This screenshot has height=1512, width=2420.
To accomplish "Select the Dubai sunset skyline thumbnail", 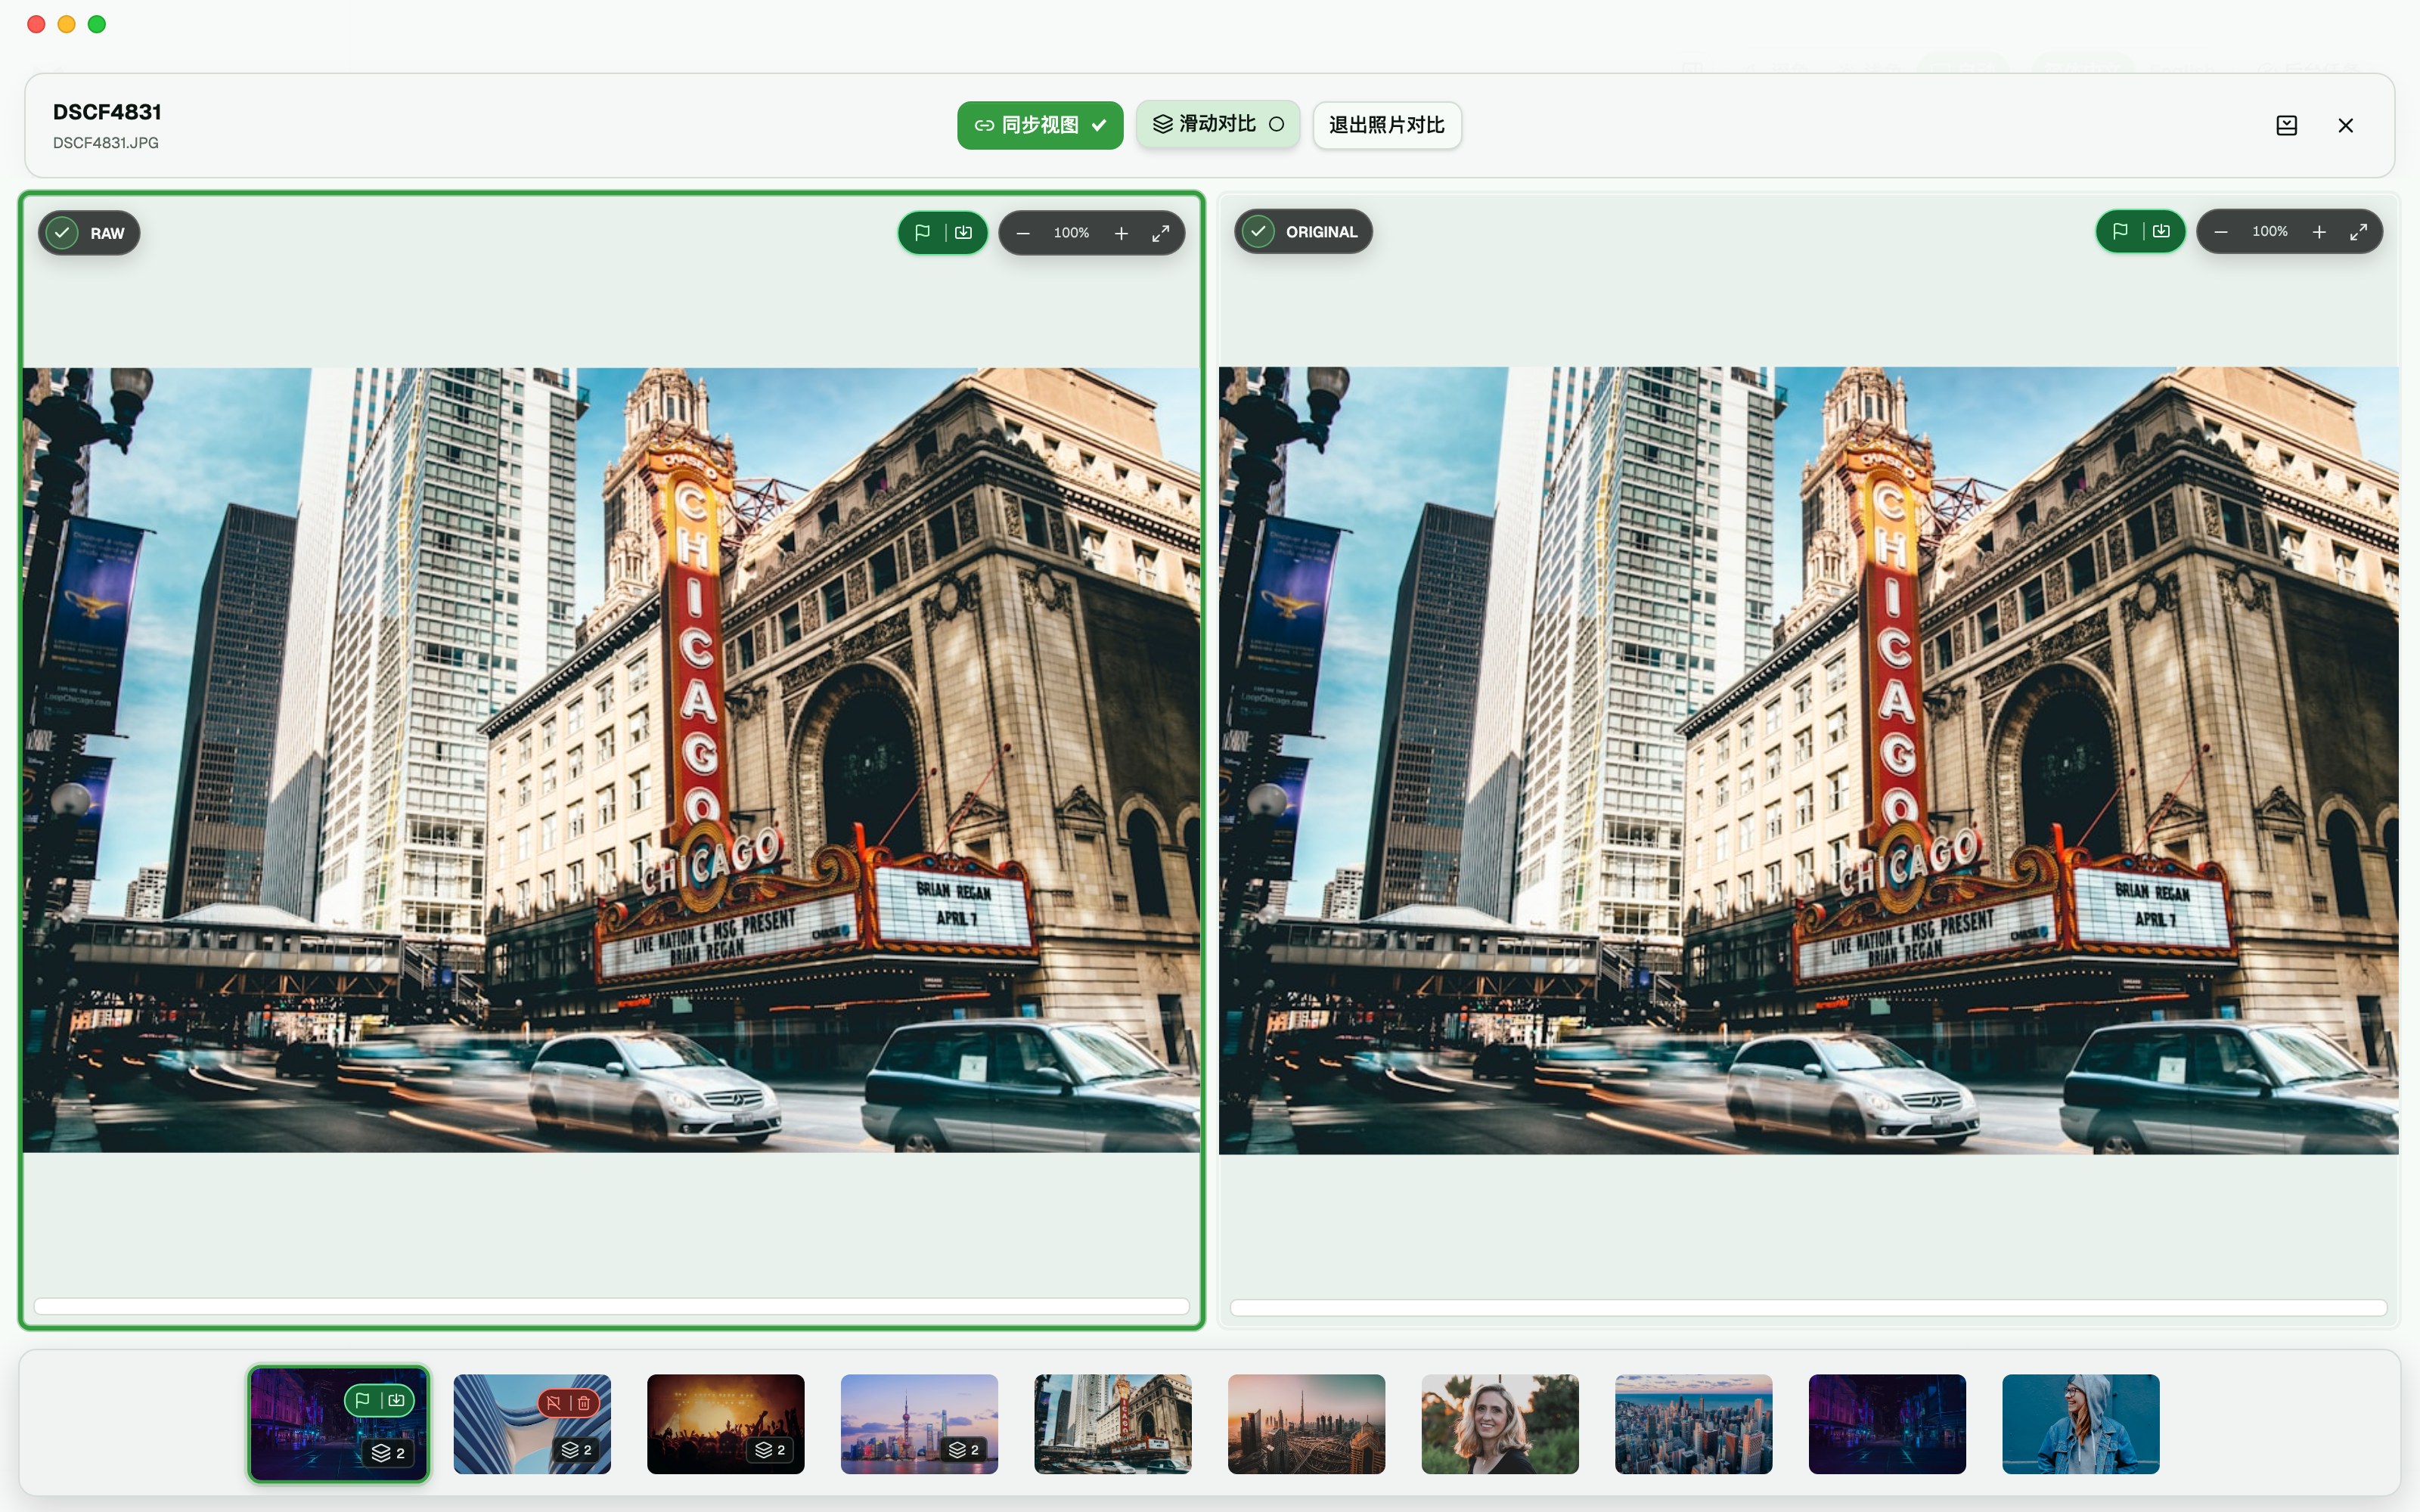I will tap(1306, 1423).
